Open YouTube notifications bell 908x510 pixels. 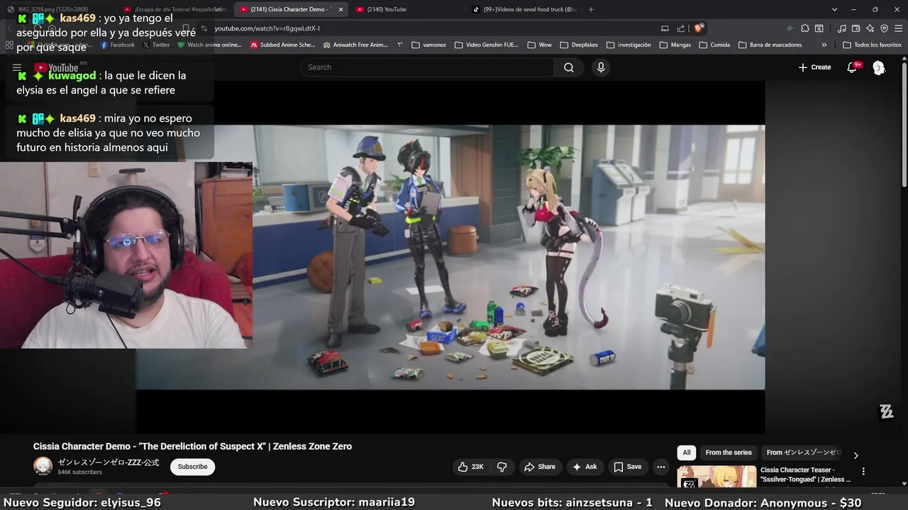click(852, 67)
